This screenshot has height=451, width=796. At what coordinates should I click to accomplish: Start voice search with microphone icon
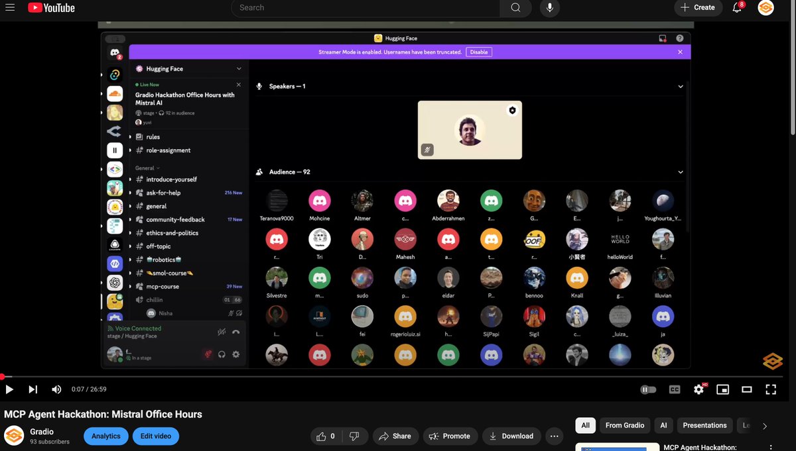click(x=549, y=8)
